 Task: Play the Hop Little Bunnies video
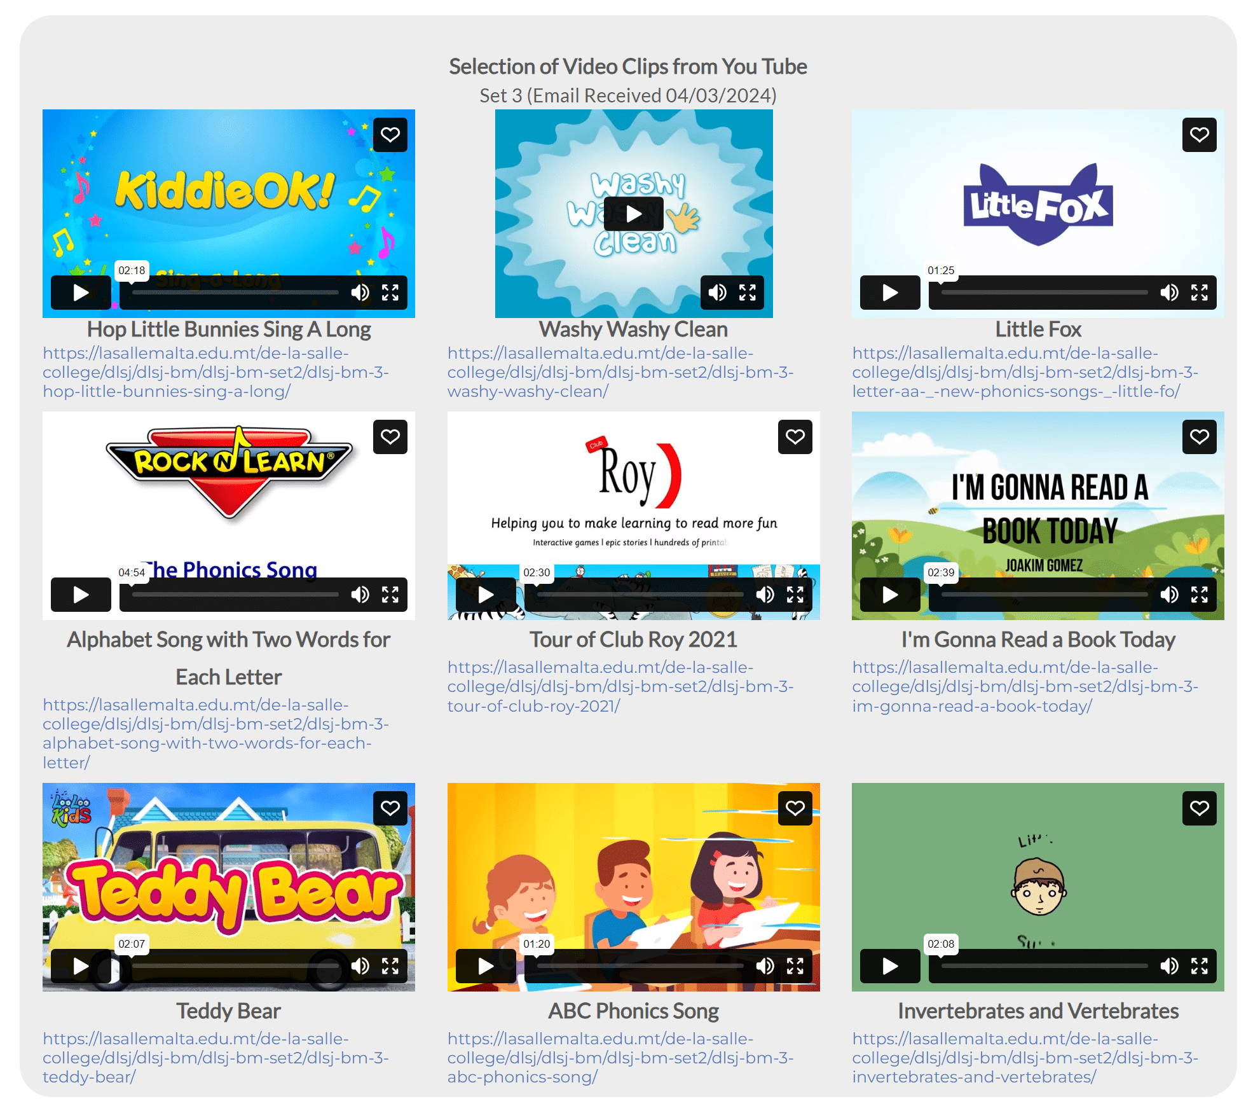(x=81, y=293)
